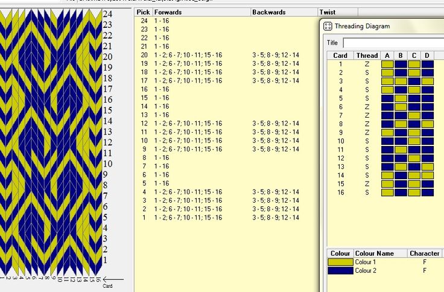Select pick number 13 row label
Image resolution: width=444 pixels, height=292 pixels.
click(144, 115)
